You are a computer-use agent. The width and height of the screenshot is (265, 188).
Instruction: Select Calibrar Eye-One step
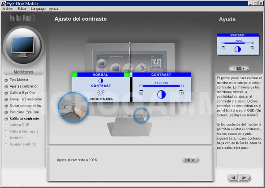click(23, 92)
